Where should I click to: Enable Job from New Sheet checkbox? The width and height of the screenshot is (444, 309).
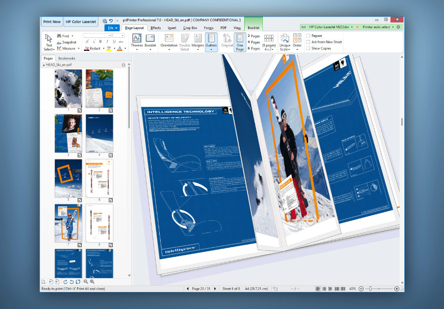308,42
